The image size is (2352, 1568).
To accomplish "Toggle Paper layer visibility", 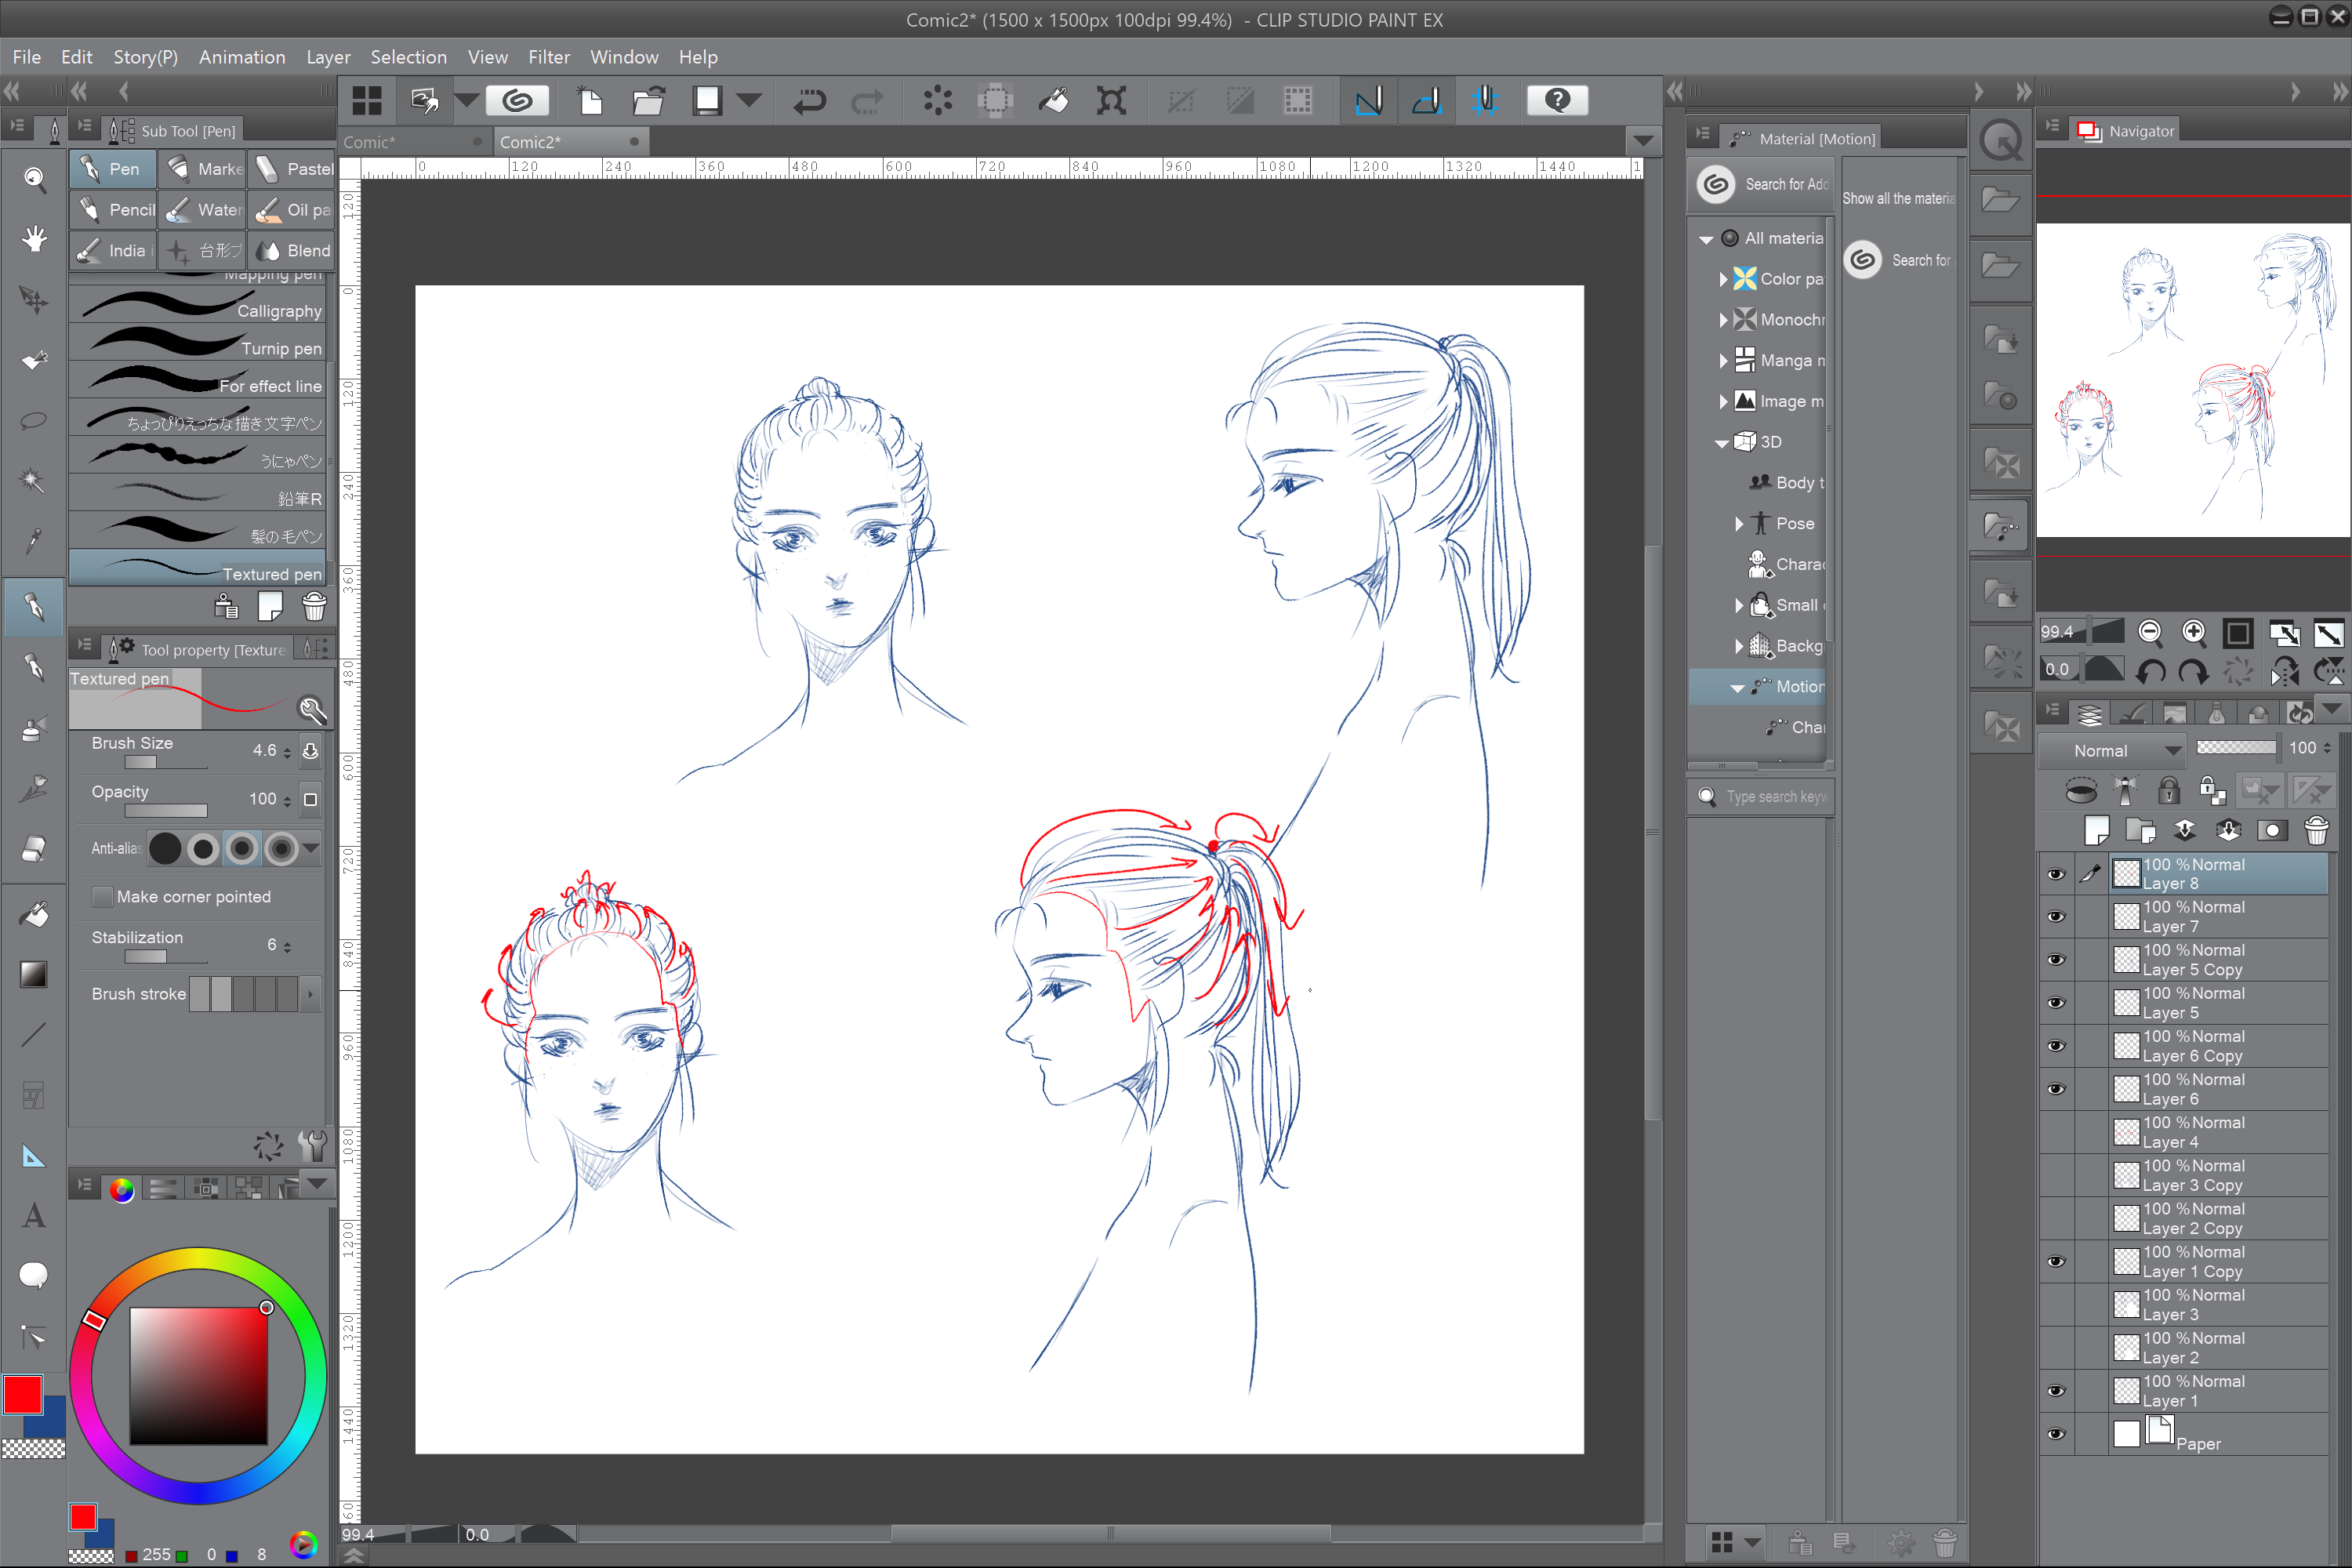I will click(x=2056, y=1433).
